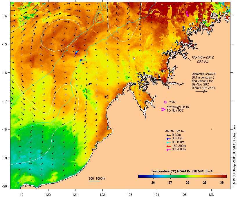Image resolution: width=238 pixels, height=197 pixels.
Task: Click the 0.5m/s (1kt 24h) scale text
Action: click(x=203, y=88)
